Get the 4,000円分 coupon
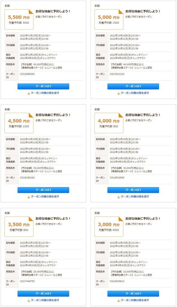177x307 pixels. (x=133, y=190)
